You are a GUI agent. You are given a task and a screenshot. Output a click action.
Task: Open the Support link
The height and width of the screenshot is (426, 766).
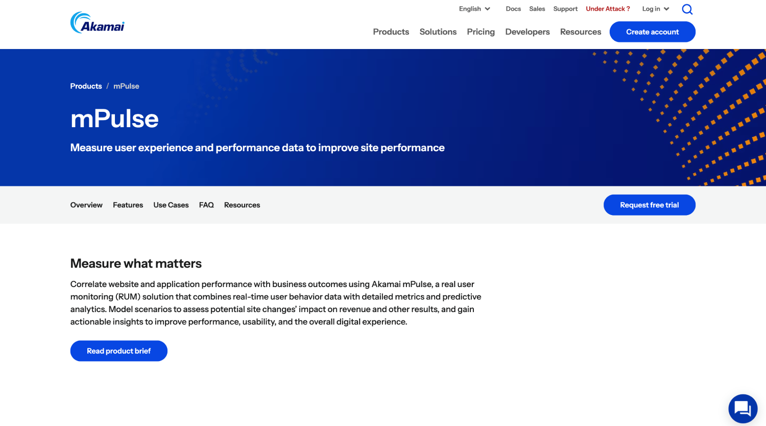(565, 9)
